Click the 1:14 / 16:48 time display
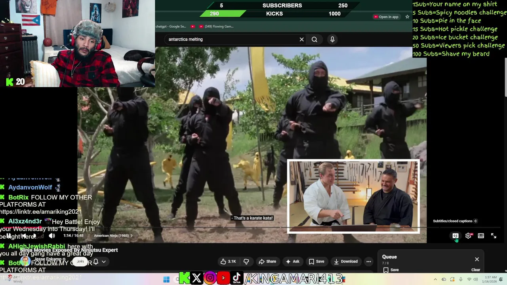The image size is (507, 285). (x=73, y=236)
